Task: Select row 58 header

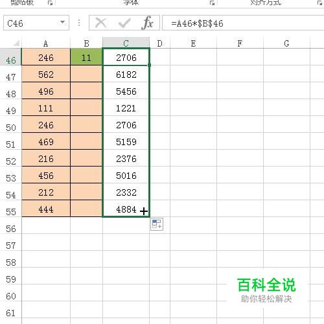Action: point(11,259)
